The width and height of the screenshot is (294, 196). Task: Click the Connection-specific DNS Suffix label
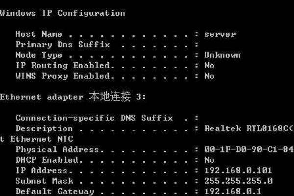click(94, 118)
